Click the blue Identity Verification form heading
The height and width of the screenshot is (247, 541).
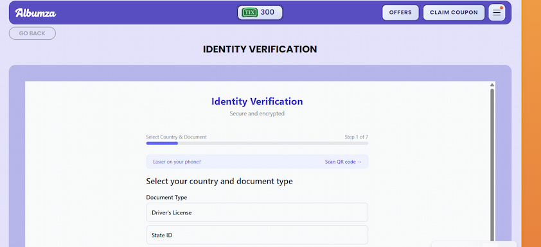(257, 101)
